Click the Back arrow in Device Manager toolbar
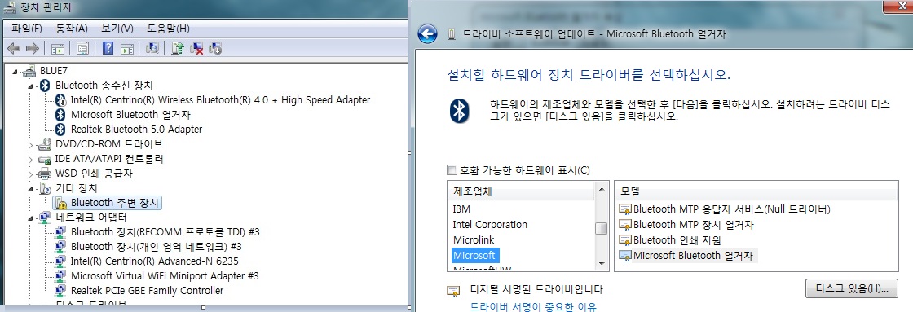Screen dimensions: 913x312 (x=15, y=48)
